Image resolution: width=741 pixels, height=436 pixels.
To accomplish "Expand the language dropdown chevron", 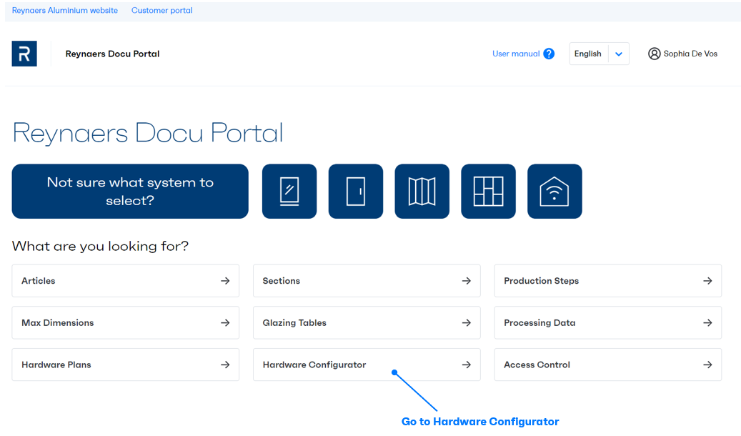I will click(619, 54).
